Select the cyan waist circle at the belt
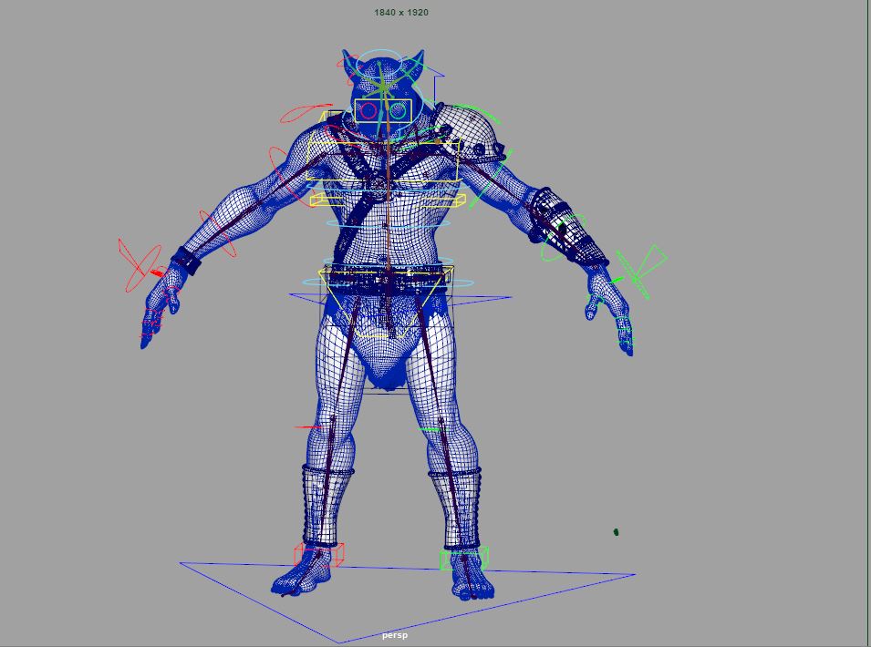This screenshot has width=871, height=647. 389,282
